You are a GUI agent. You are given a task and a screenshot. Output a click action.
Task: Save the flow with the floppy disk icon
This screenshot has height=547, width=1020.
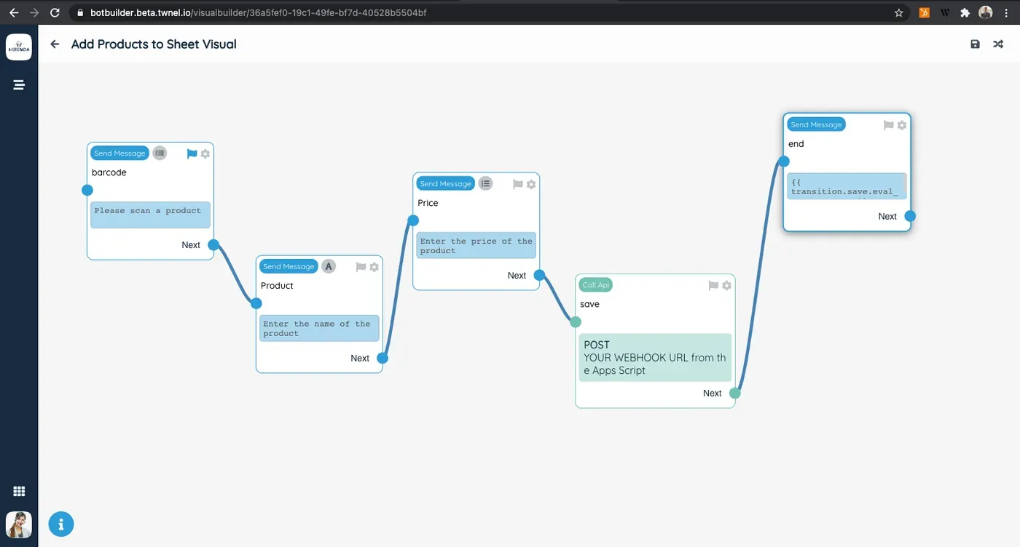click(x=976, y=44)
